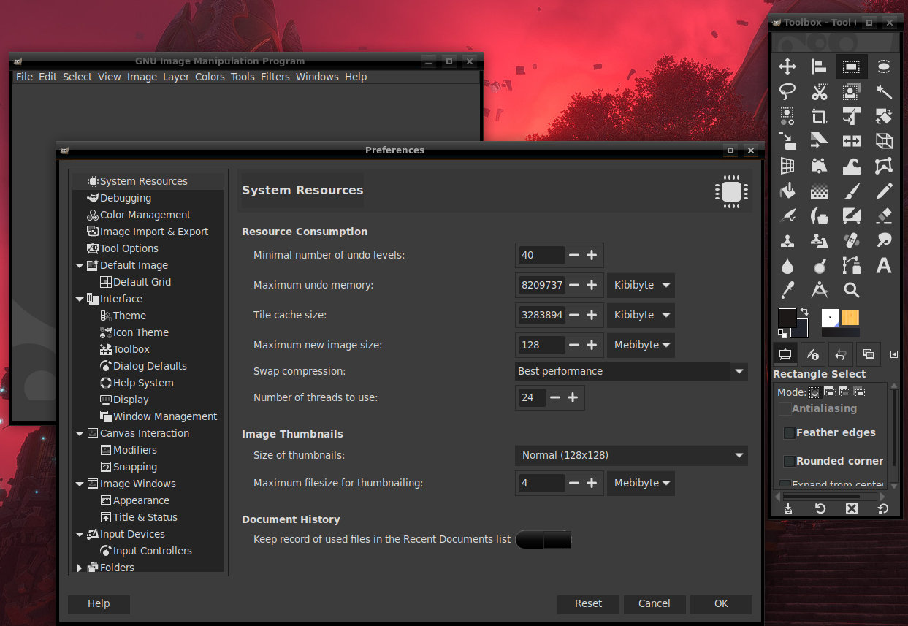Click the Reset button in Preferences
Screen dimensions: 908x626
click(x=588, y=603)
